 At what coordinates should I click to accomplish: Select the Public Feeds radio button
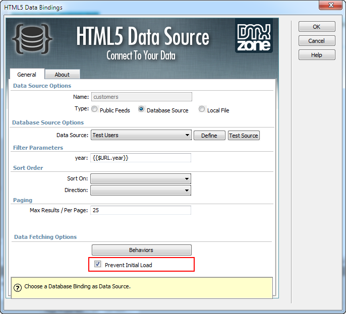click(x=94, y=109)
